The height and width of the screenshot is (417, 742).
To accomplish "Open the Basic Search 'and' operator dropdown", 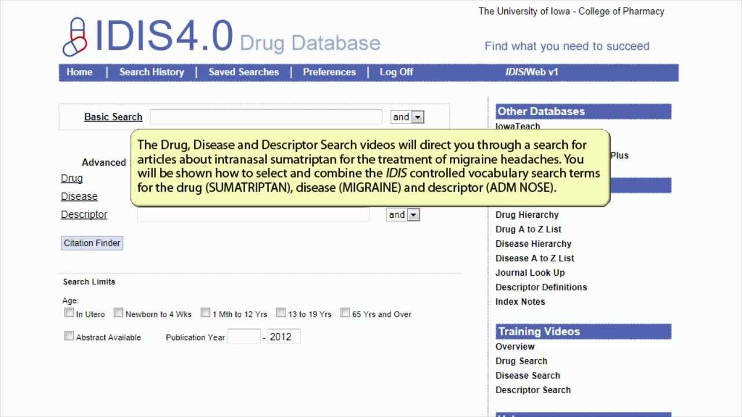I will click(407, 117).
